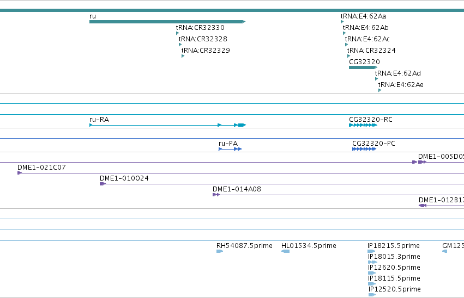Click the CG32320-PC label

point(373,144)
